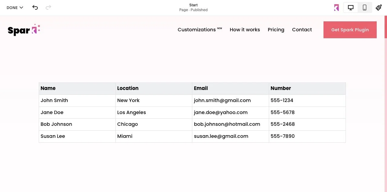Click the Get Spark Plugin button
The height and width of the screenshot is (192, 387).
[x=350, y=30]
